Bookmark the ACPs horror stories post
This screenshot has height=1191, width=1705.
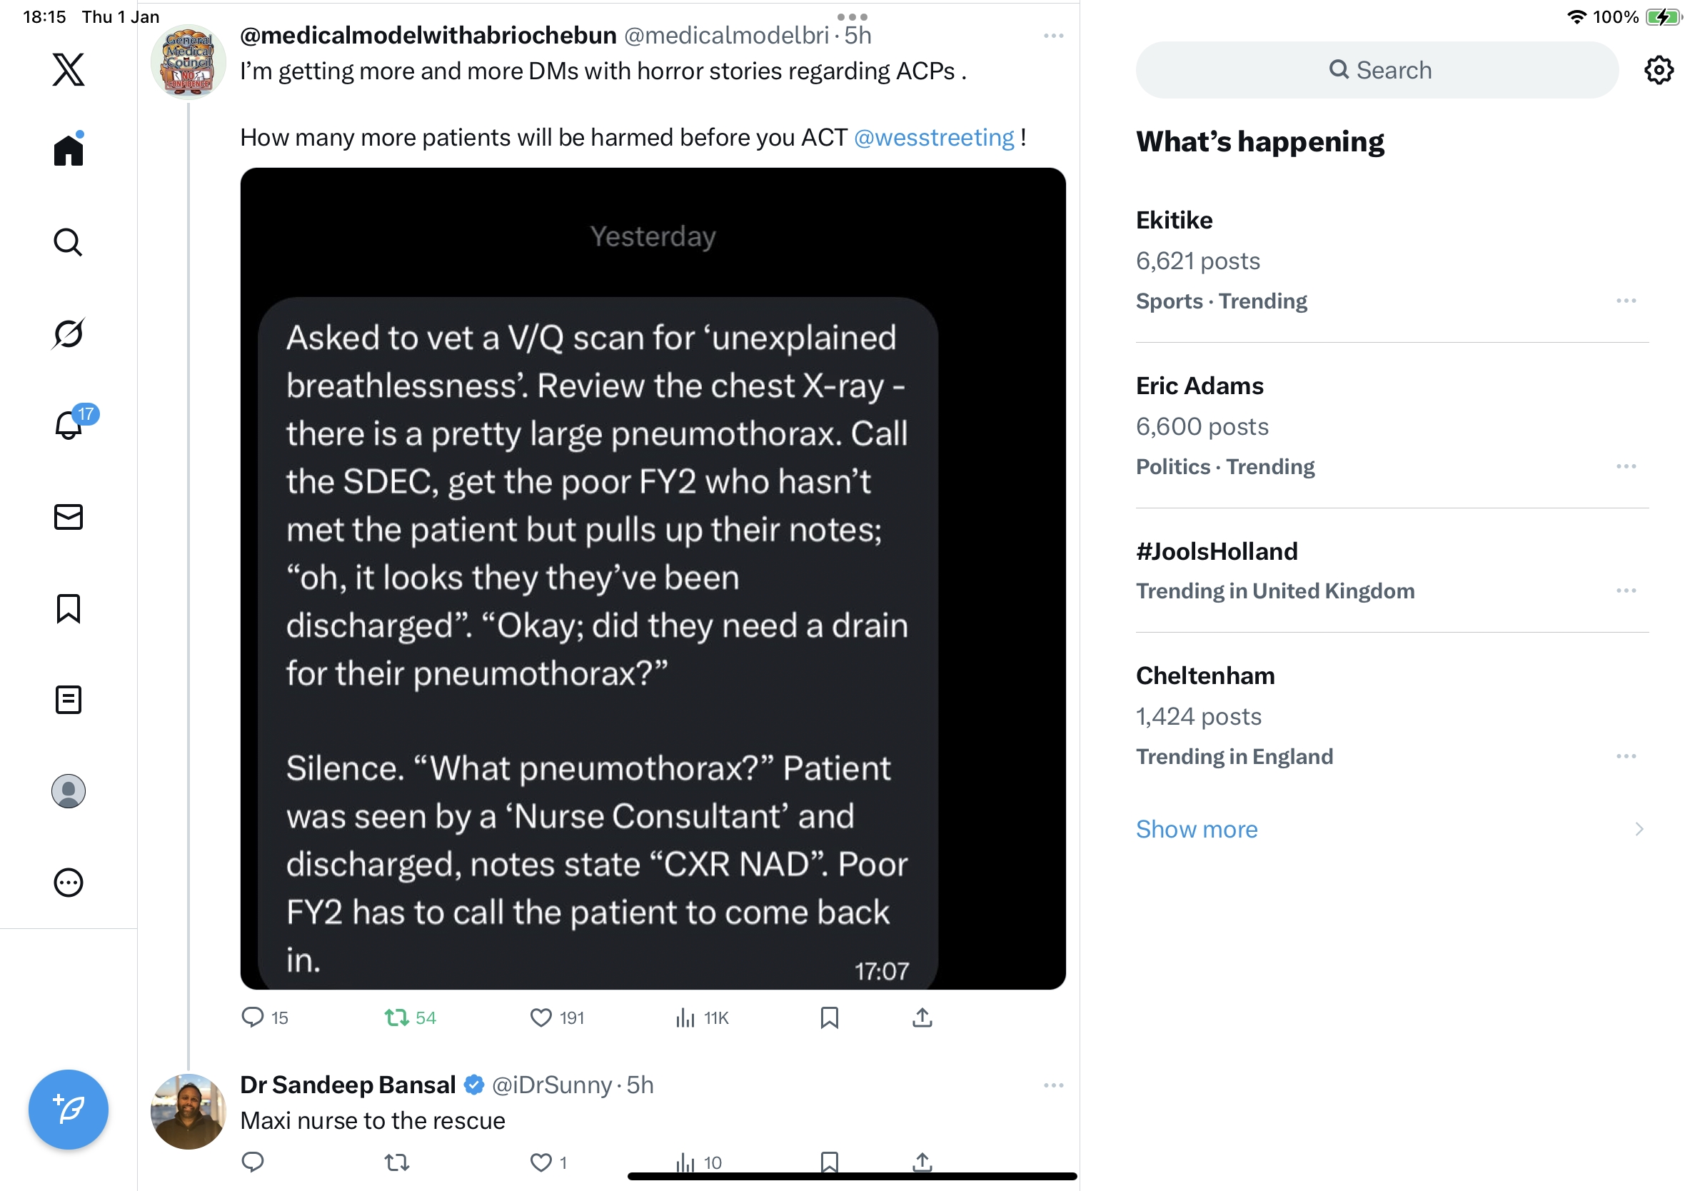point(829,1017)
